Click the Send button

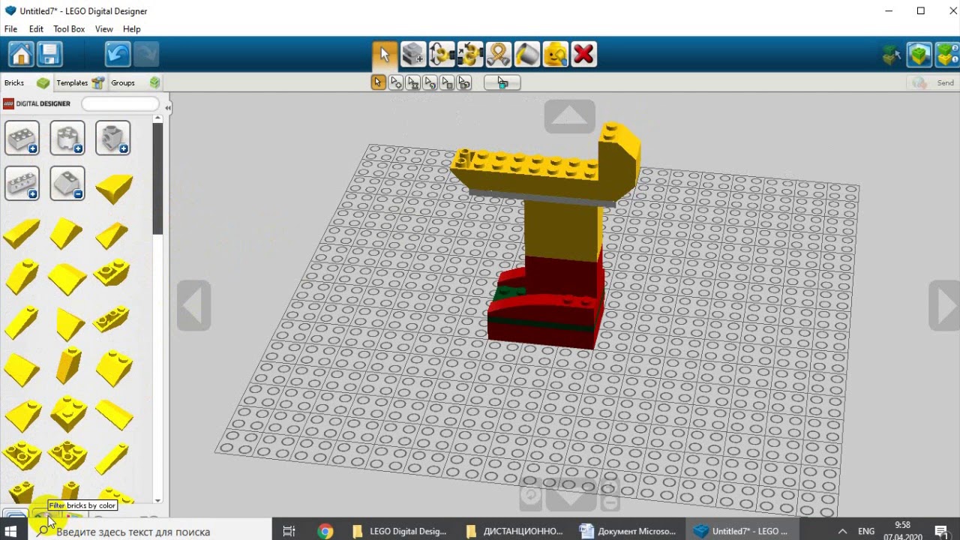coord(932,82)
